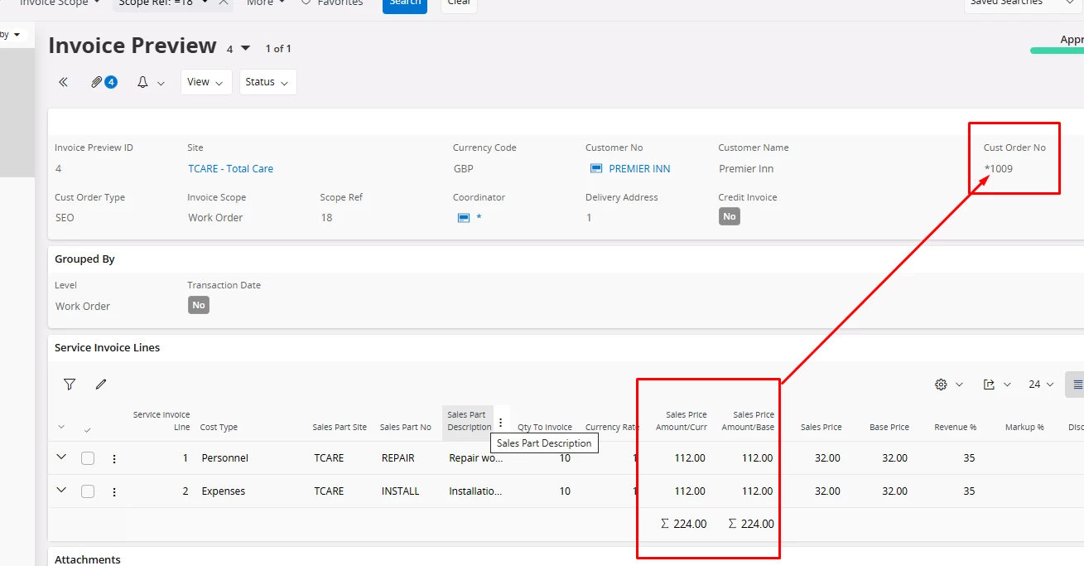The width and height of the screenshot is (1084, 566).
Task: Tick the checkbox for Expenses row
Action: pos(88,491)
